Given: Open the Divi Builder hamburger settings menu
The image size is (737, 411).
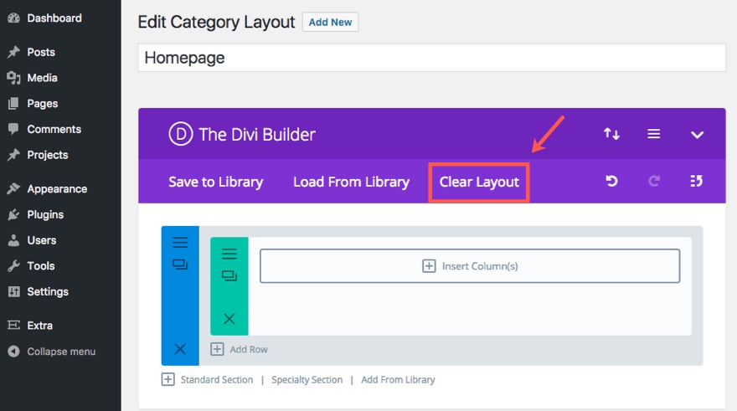Looking at the screenshot, I should click(654, 134).
